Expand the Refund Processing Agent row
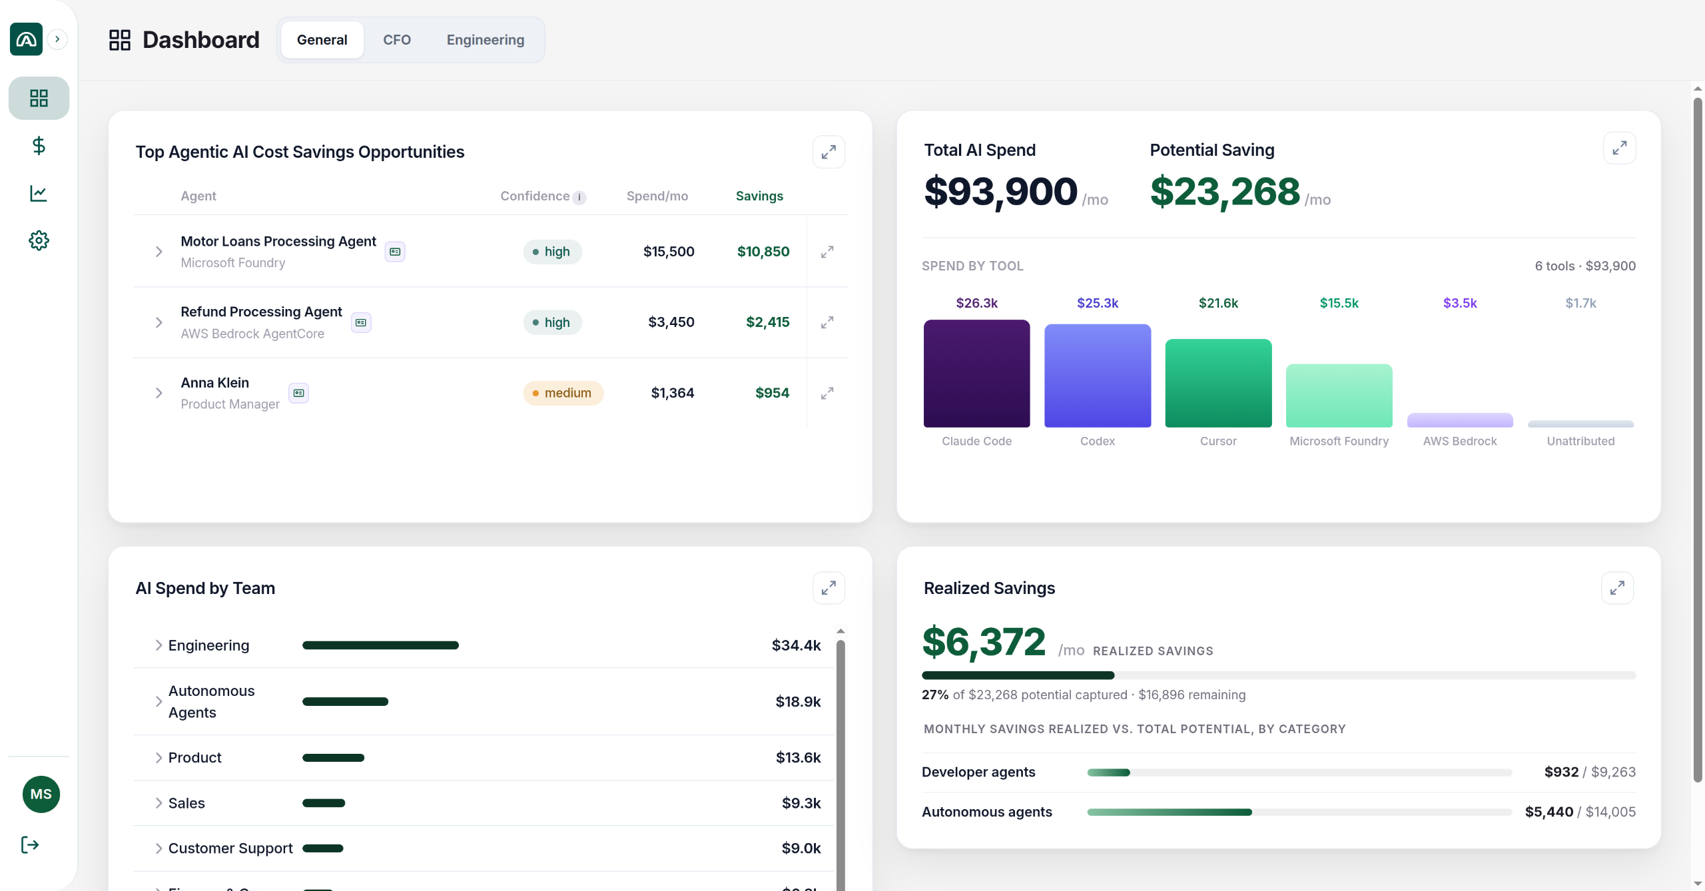This screenshot has height=891, width=1705. (x=159, y=322)
